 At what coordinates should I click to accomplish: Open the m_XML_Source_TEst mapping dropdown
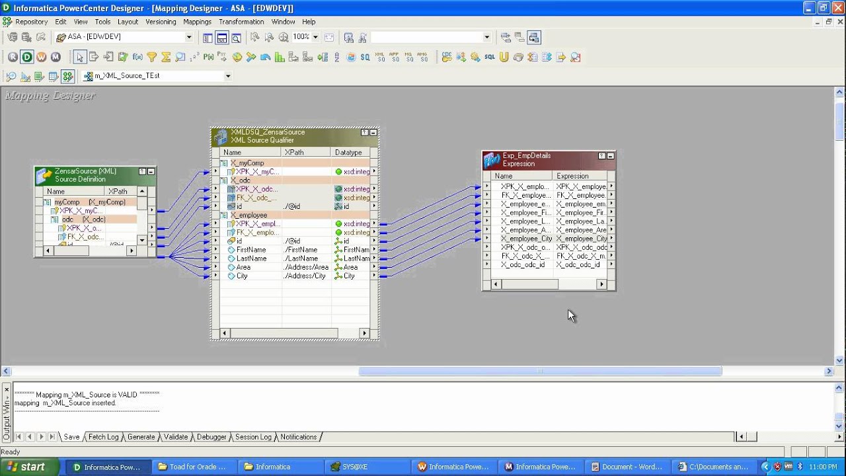(x=228, y=76)
